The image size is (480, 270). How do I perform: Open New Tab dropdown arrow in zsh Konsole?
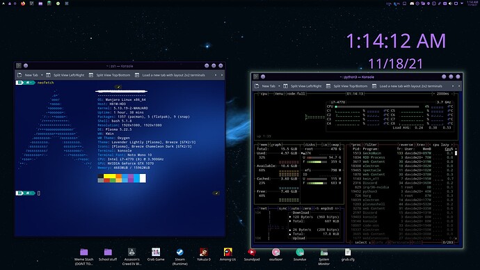tap(42, 75)
